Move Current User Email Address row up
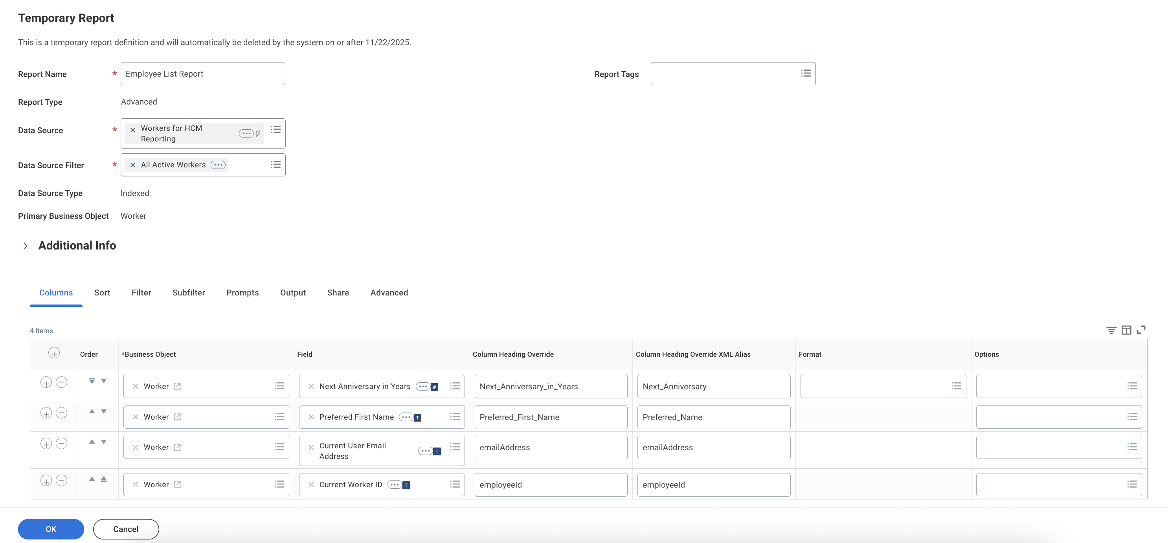 (92, 442)
